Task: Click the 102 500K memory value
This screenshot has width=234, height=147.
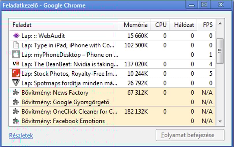Action: 136,45
